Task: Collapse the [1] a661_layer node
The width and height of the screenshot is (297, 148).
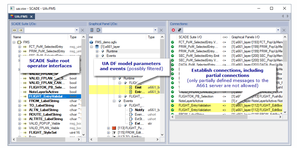Action: (x=92, y=47)
